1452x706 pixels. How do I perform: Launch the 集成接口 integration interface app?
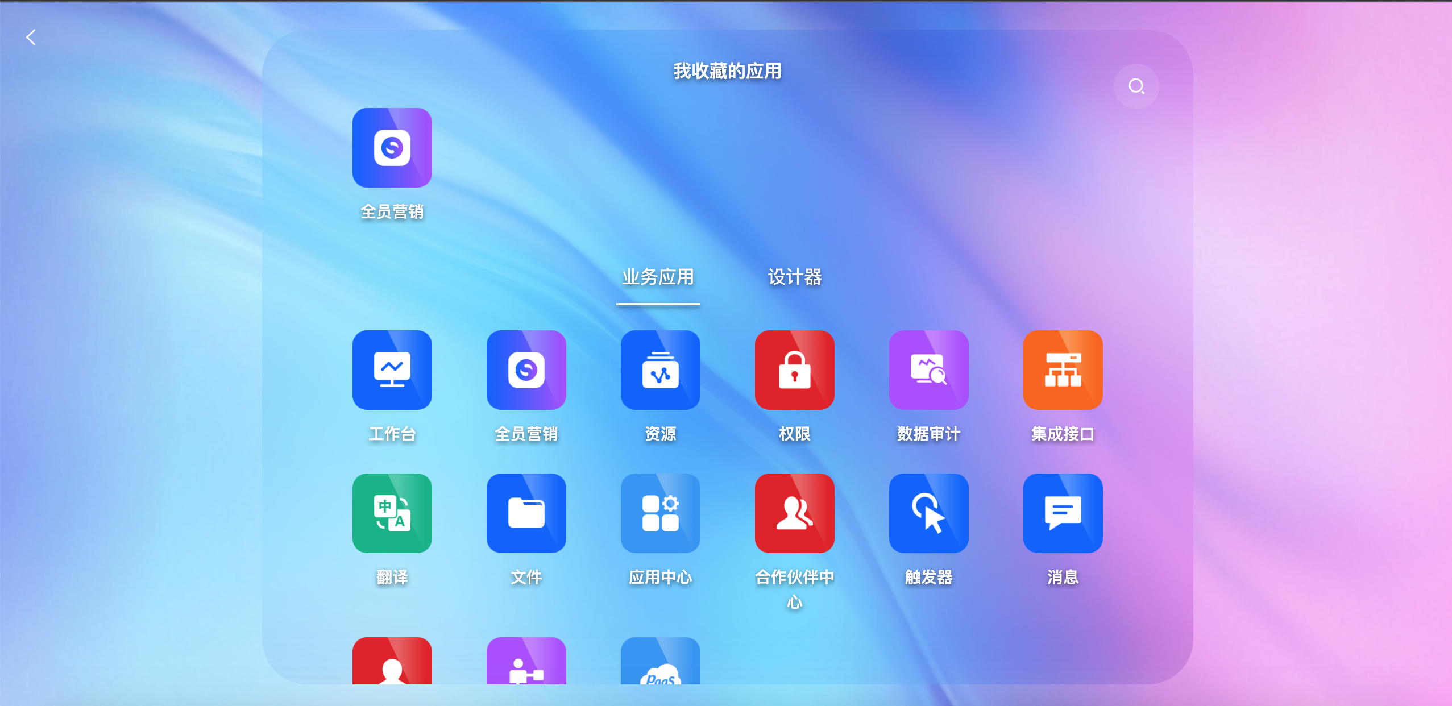tap(1063, 369)
